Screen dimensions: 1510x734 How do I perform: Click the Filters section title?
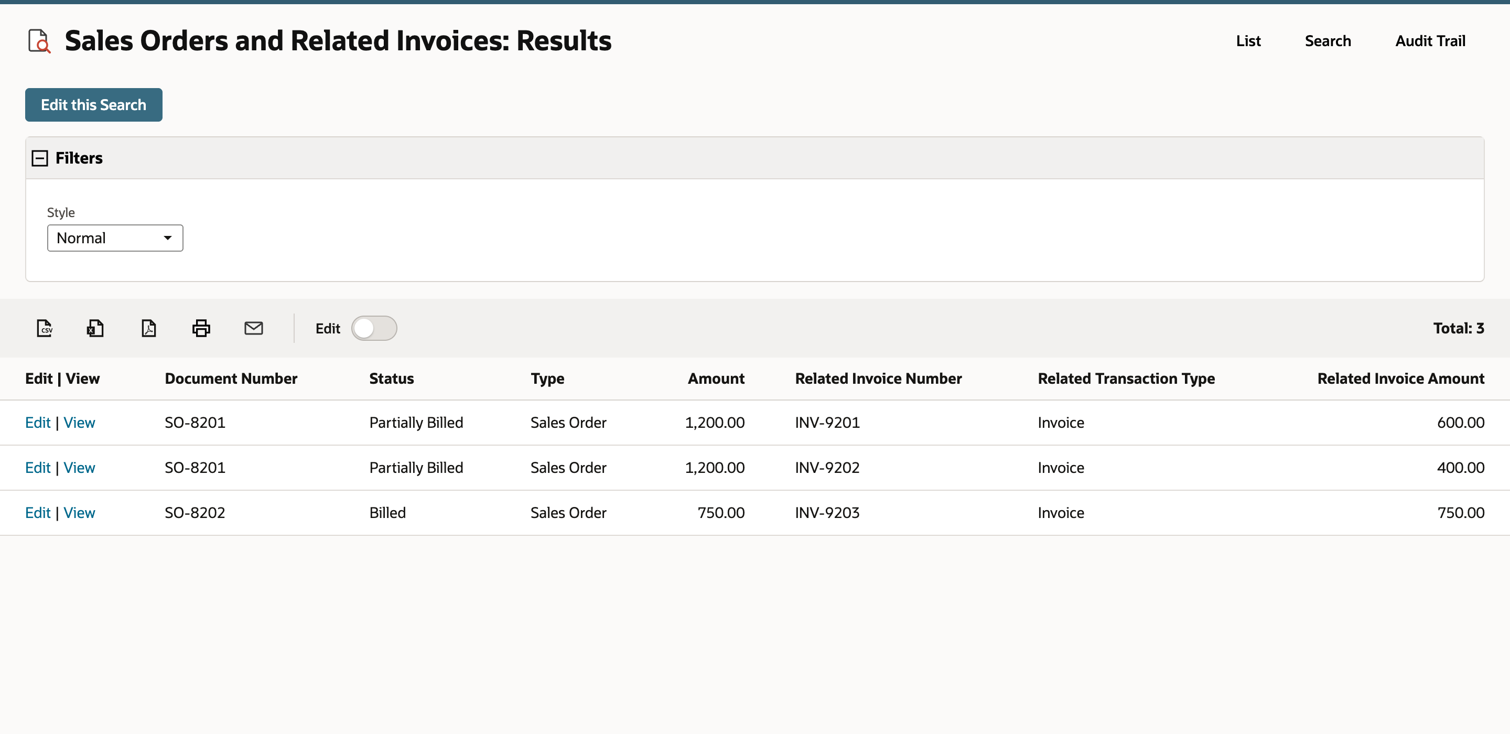(x=79, y=158)
